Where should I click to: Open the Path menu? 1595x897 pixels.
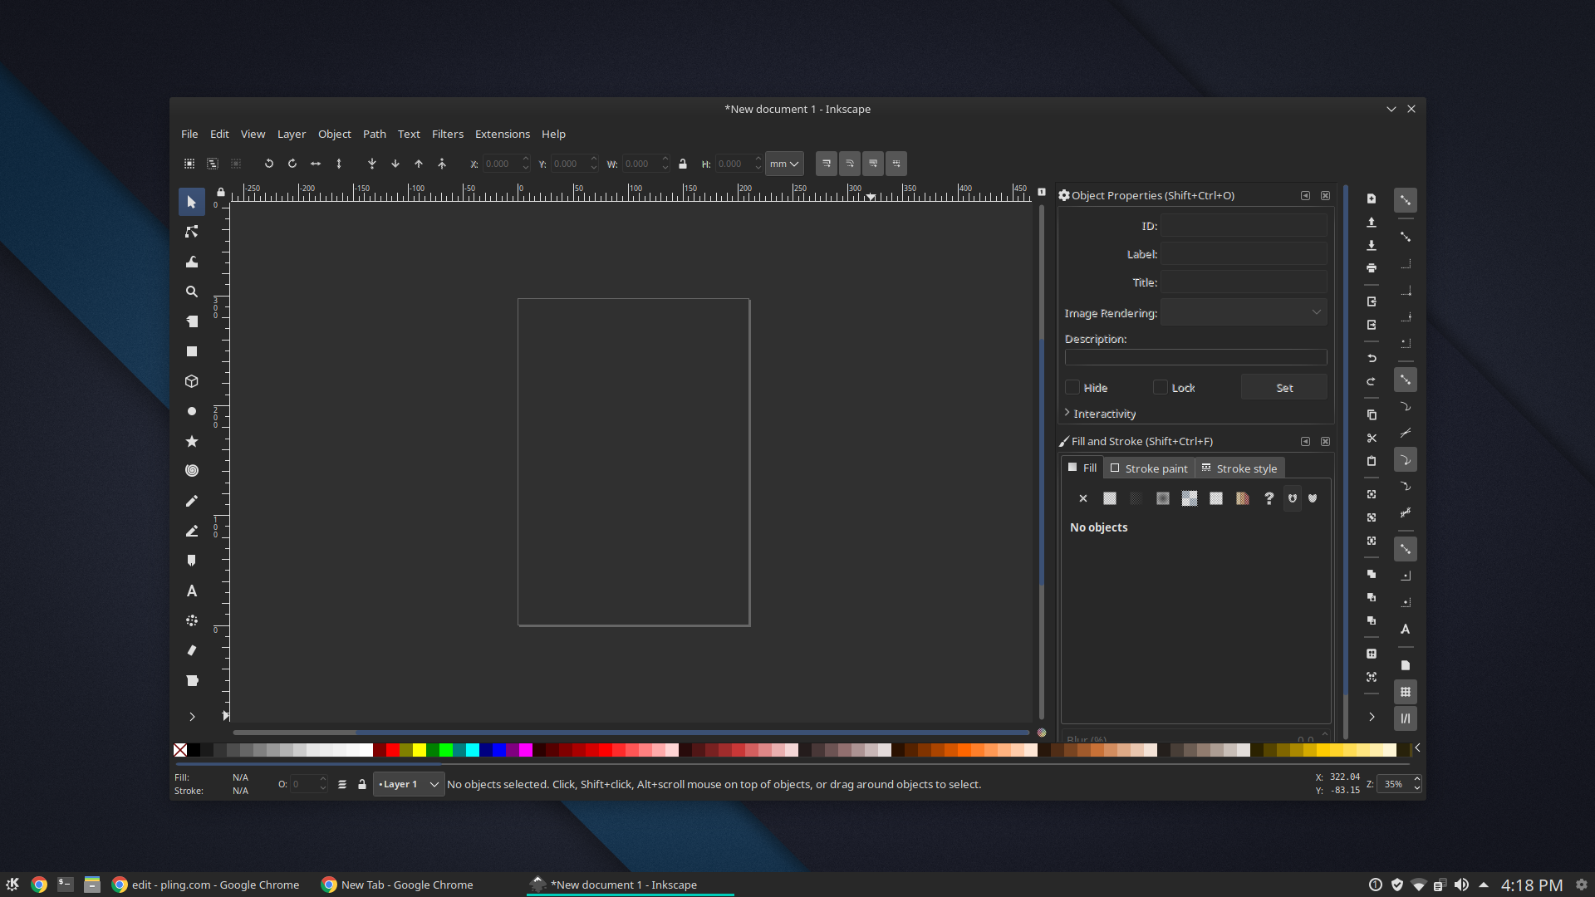click(x=375, y=135)
